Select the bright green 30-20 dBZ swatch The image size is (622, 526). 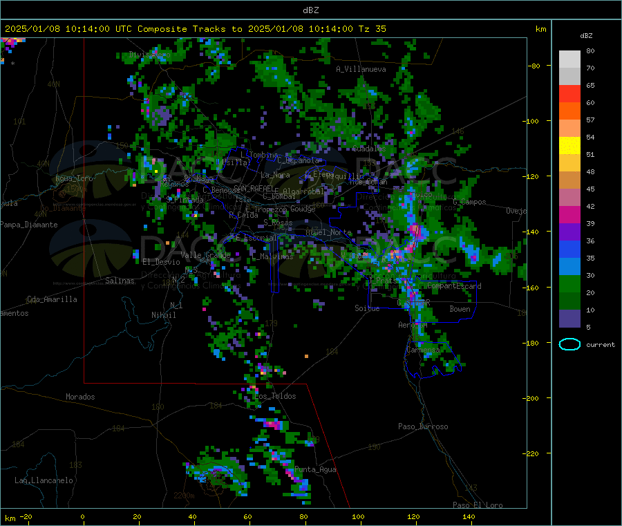pos(569,283)
